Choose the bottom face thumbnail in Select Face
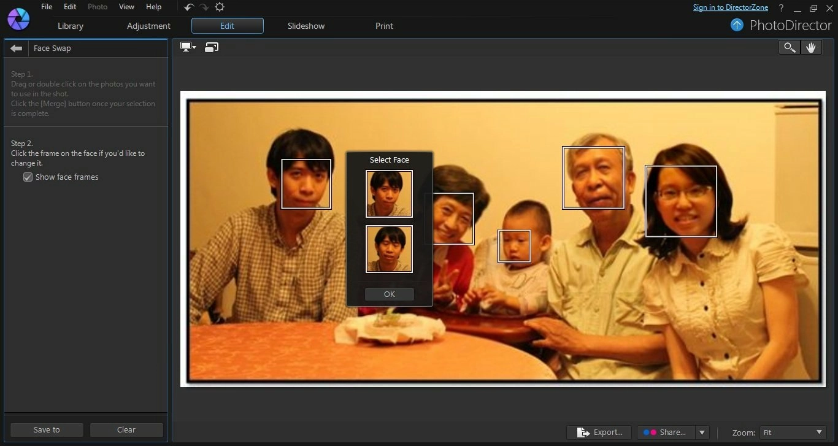The image size is (838, 446). [389, 249]
